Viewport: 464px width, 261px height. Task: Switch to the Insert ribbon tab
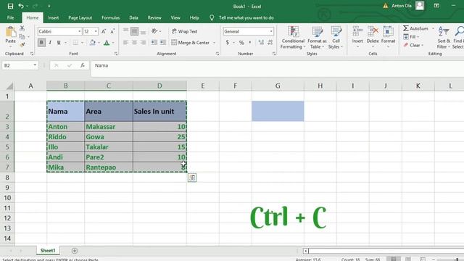[x=53, y=17]
